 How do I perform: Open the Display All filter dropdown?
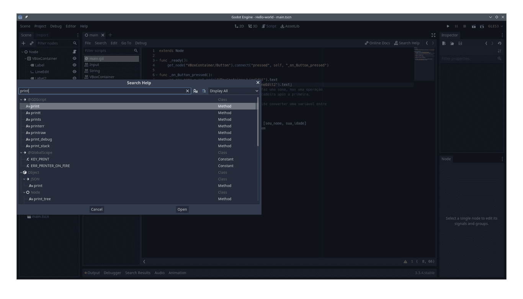pos(234,91)
